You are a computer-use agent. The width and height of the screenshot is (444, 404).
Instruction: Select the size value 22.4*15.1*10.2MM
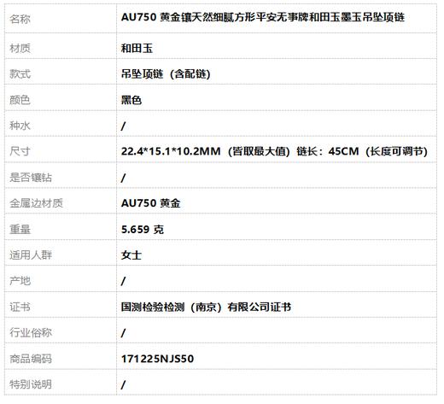tap(171, 151)
